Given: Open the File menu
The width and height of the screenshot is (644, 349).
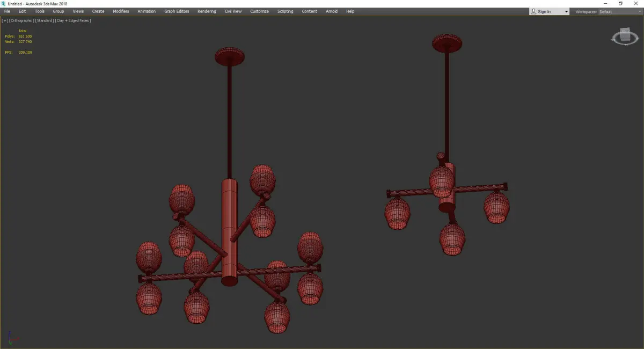Looking at the screenshot, I should coord(7,11).
